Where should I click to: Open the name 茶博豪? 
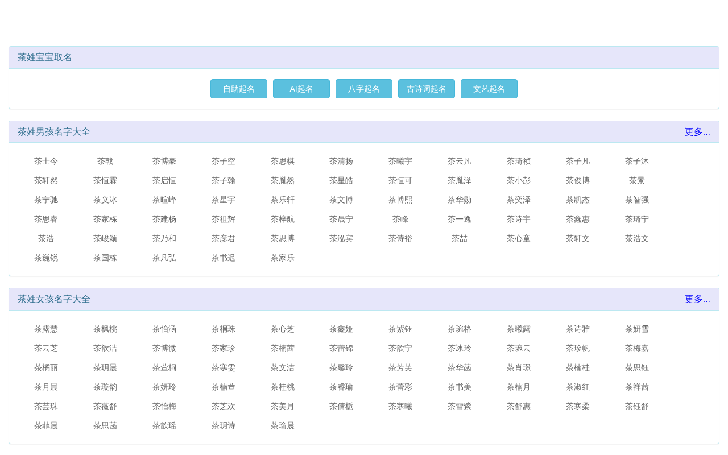(164, 162)
